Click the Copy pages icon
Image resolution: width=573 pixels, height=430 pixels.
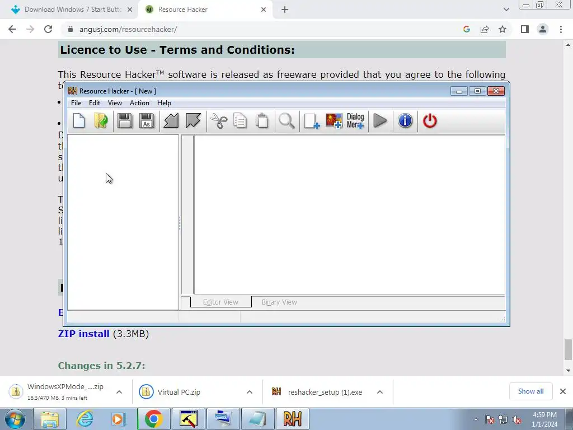click(240, 121)
